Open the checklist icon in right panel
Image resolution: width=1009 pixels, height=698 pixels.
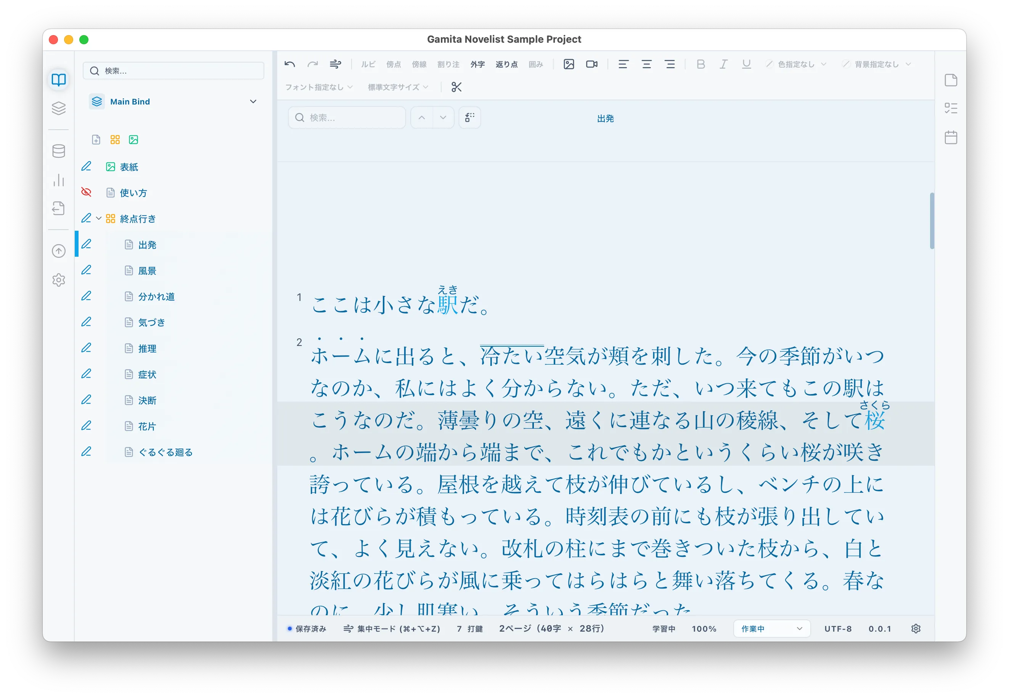click(951, 108)
